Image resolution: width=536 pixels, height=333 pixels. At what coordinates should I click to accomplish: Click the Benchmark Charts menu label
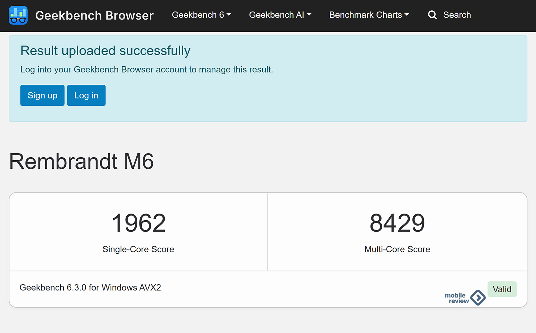click(x=365, y=15)
